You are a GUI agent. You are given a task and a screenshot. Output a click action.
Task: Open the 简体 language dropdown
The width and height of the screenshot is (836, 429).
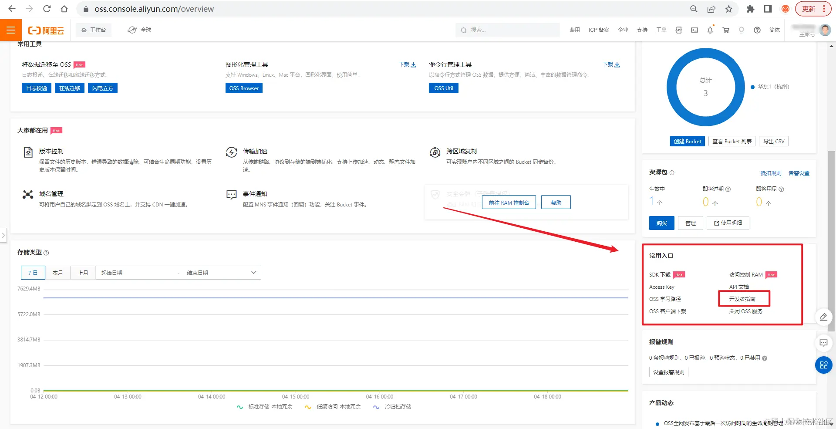point(775,30)
